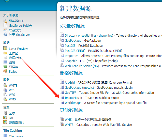Click the WMS service icon in sidebar
The height and width of the screenshot is (137, 162).
tap(6, 99)
